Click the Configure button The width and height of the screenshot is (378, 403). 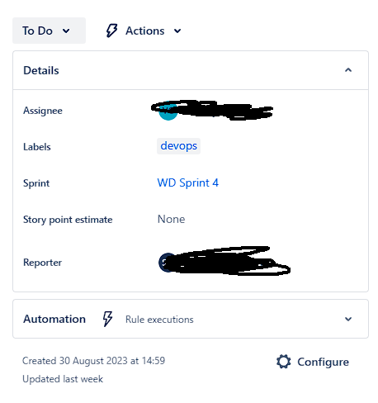click(313, 362)
